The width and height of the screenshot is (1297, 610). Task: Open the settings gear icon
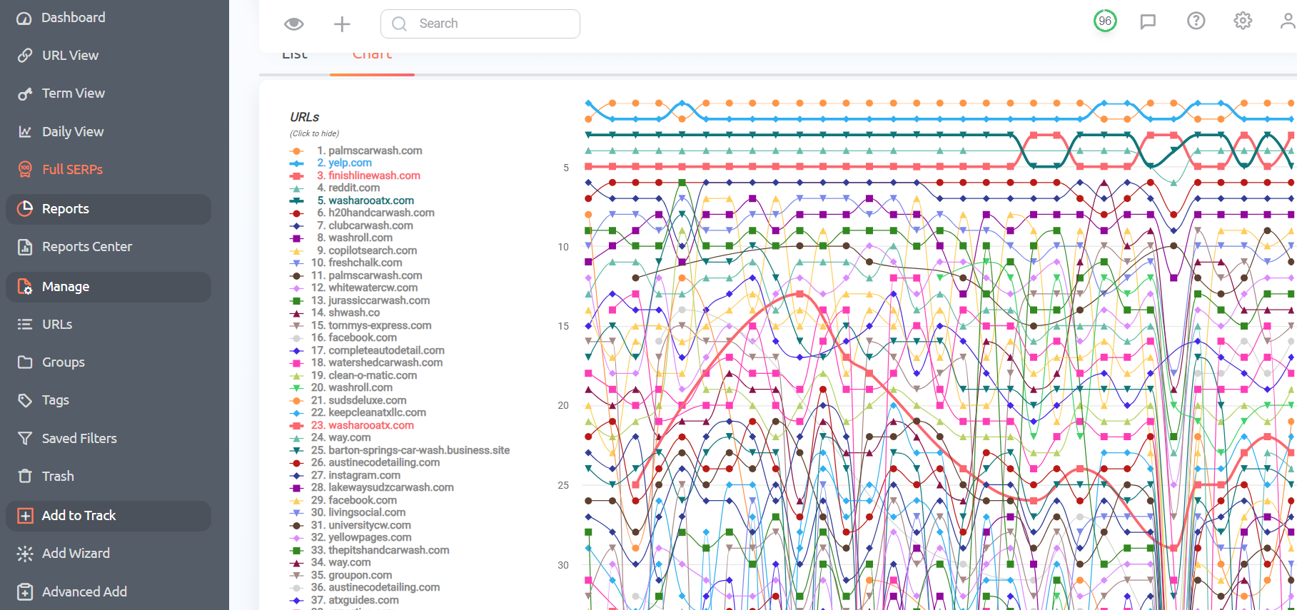1243,21
